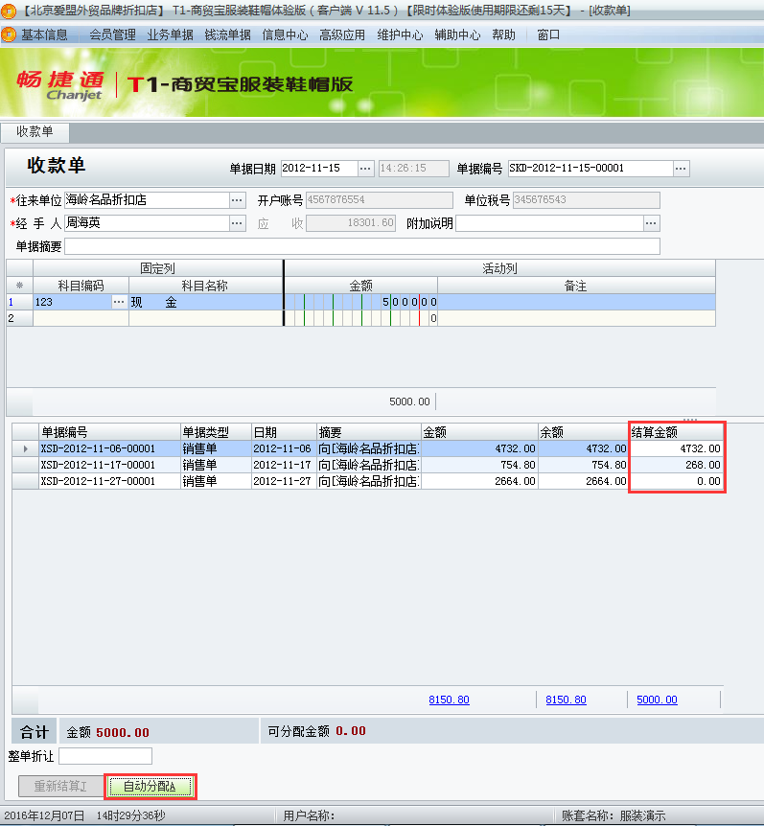764x826 pixels.
Task: Click the 单据摘要 input field
Action: point(362,246)
